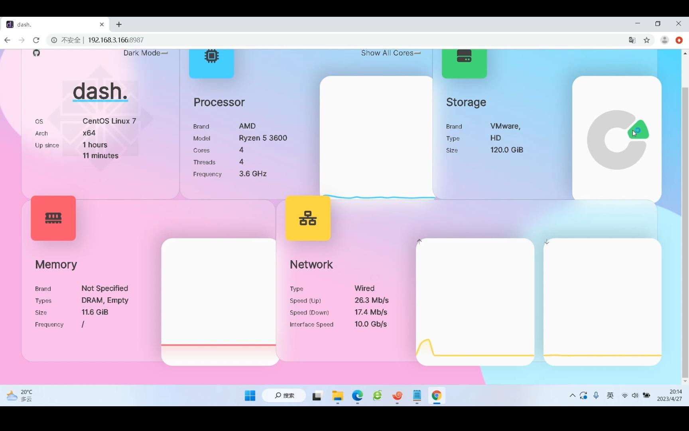The image size is (689, 431).
Task: Open the Wi-Fi network tray icon
Action: 625,395
